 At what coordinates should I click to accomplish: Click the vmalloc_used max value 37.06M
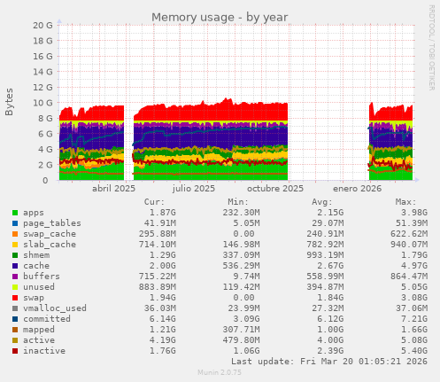click(412, 308)
